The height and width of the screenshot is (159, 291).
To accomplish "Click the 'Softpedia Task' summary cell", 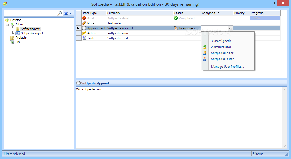I will (140, 38).
